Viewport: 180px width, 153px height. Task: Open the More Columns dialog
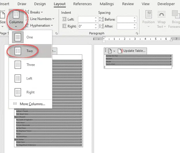[31, 104]
